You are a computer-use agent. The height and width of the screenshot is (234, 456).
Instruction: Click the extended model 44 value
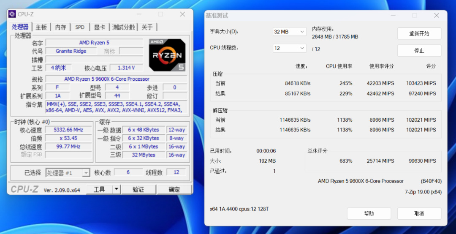[117, 96]
